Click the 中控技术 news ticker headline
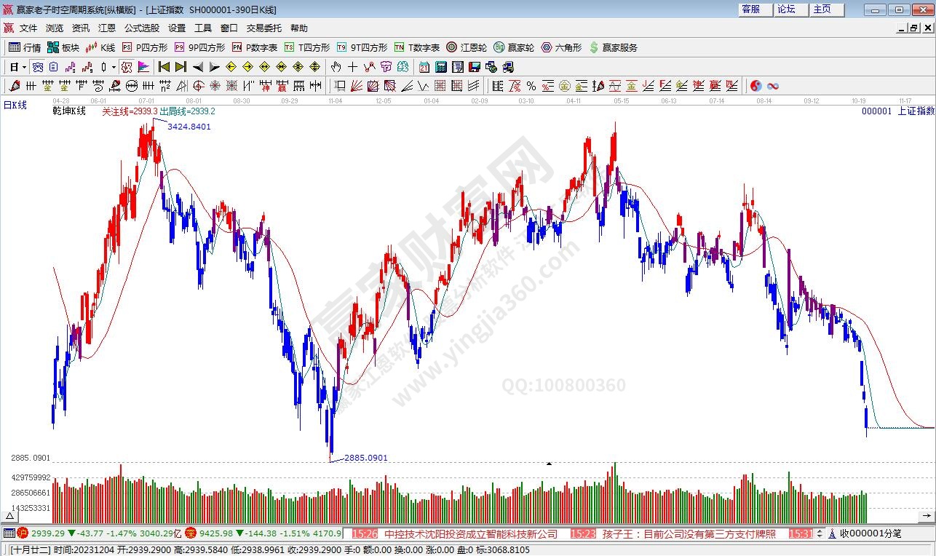The height and width of the screenshot is (556, 936). (470, 533)
